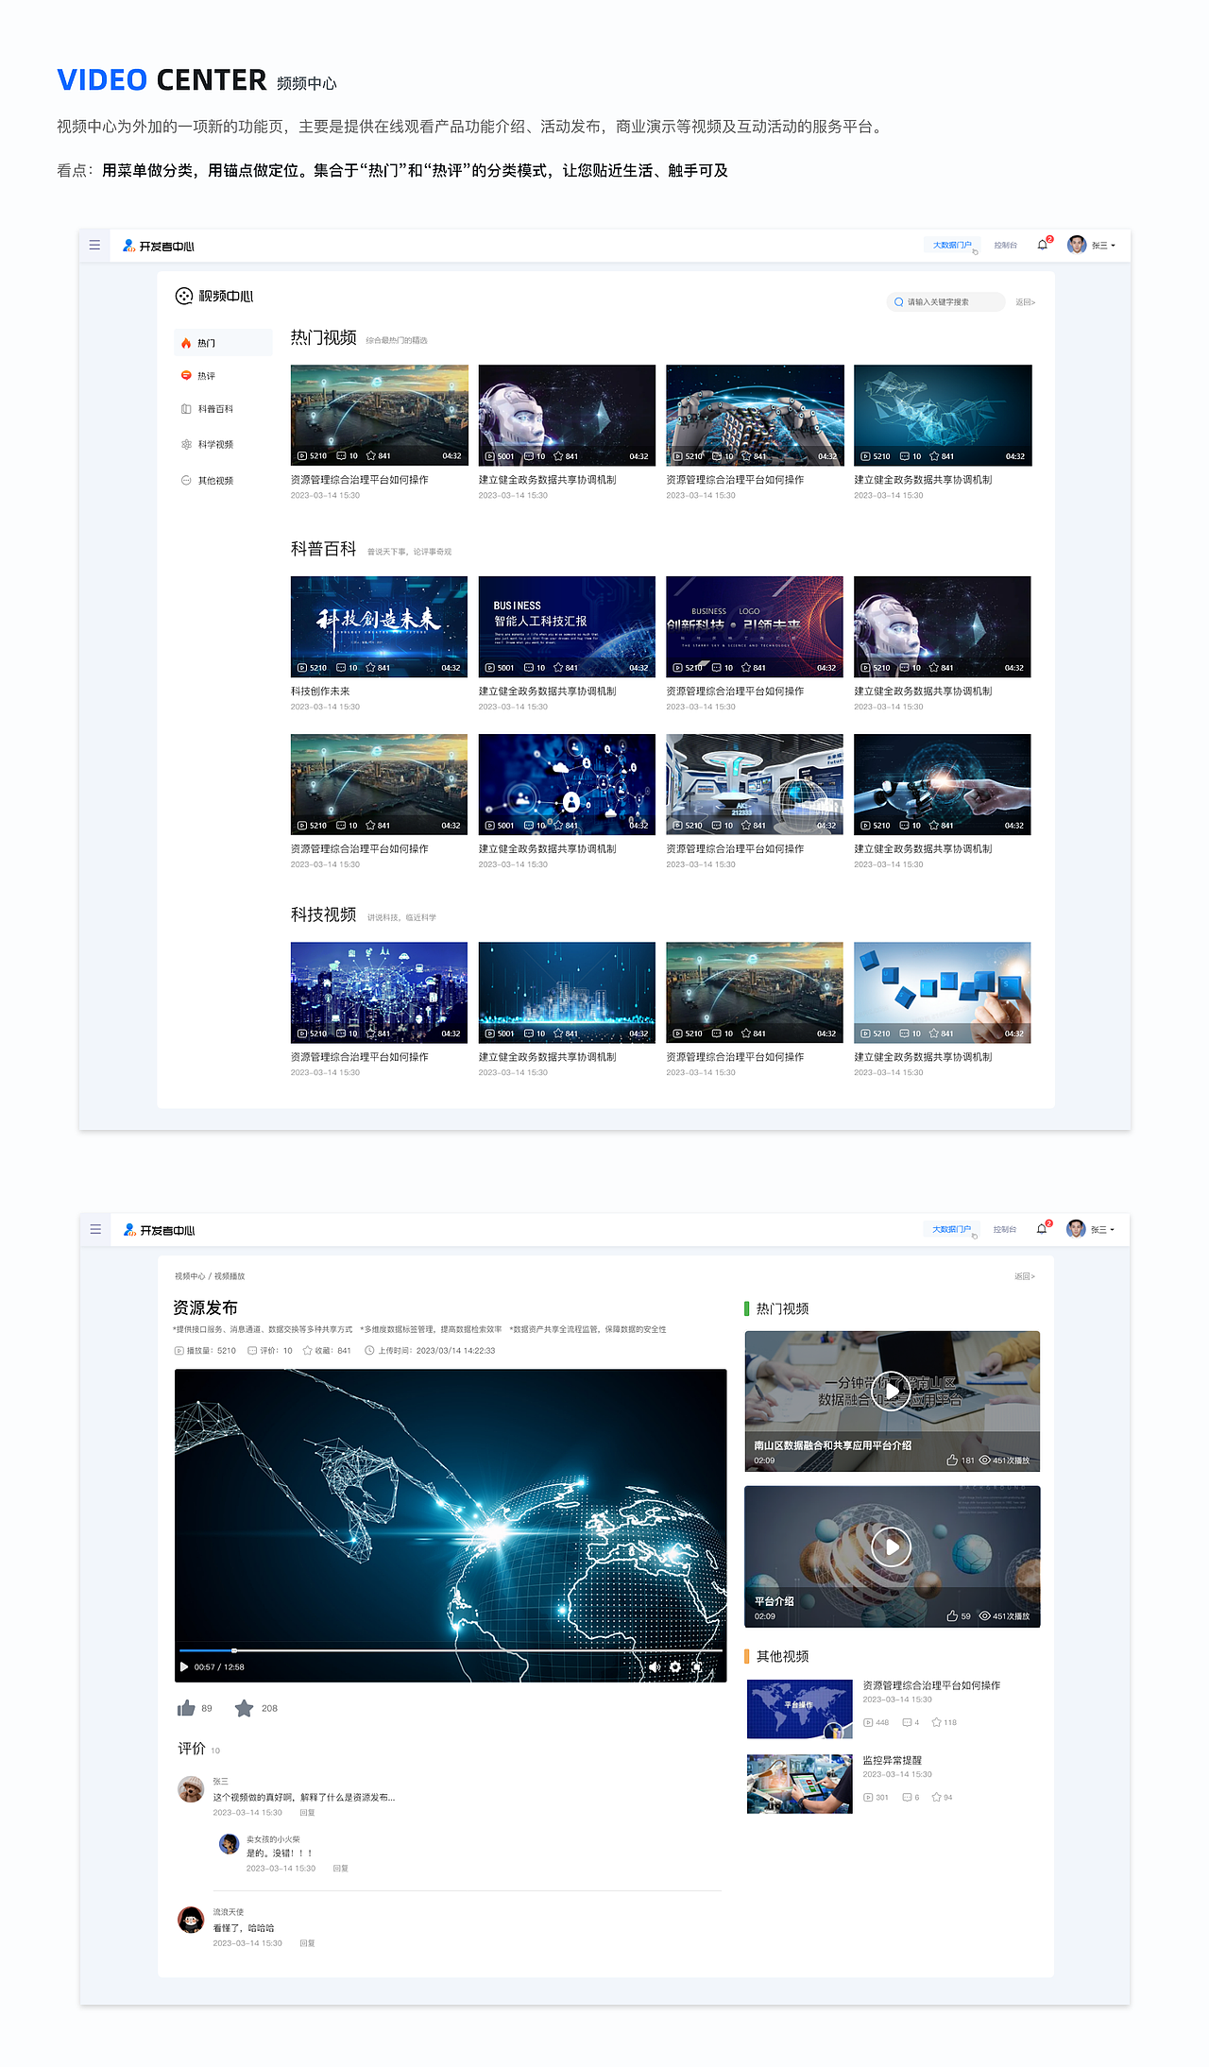1209x2067 pixels.
Task: Click 控制台 on the video list page
Action: tap(1005, 246)
